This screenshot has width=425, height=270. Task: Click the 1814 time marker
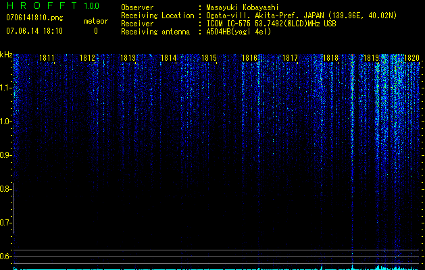[x=169, y=58]
